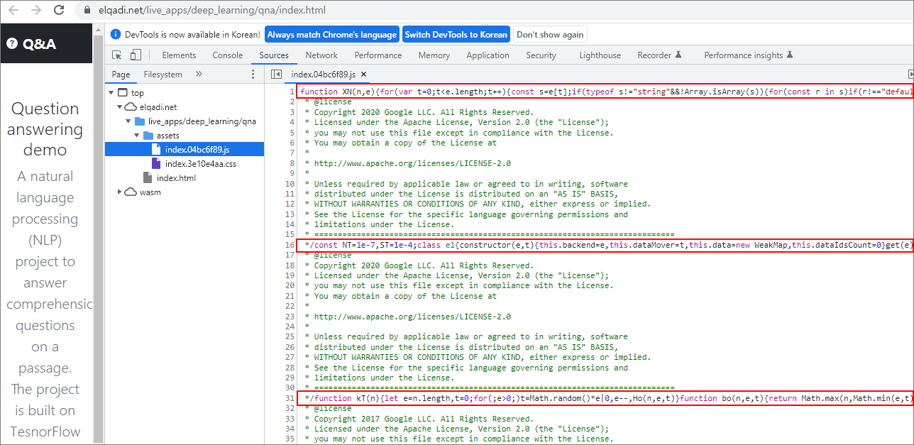Viewport: 914px width, 445px height.
Task: Open the navigator three-dot menu
Action: point(253,74)
